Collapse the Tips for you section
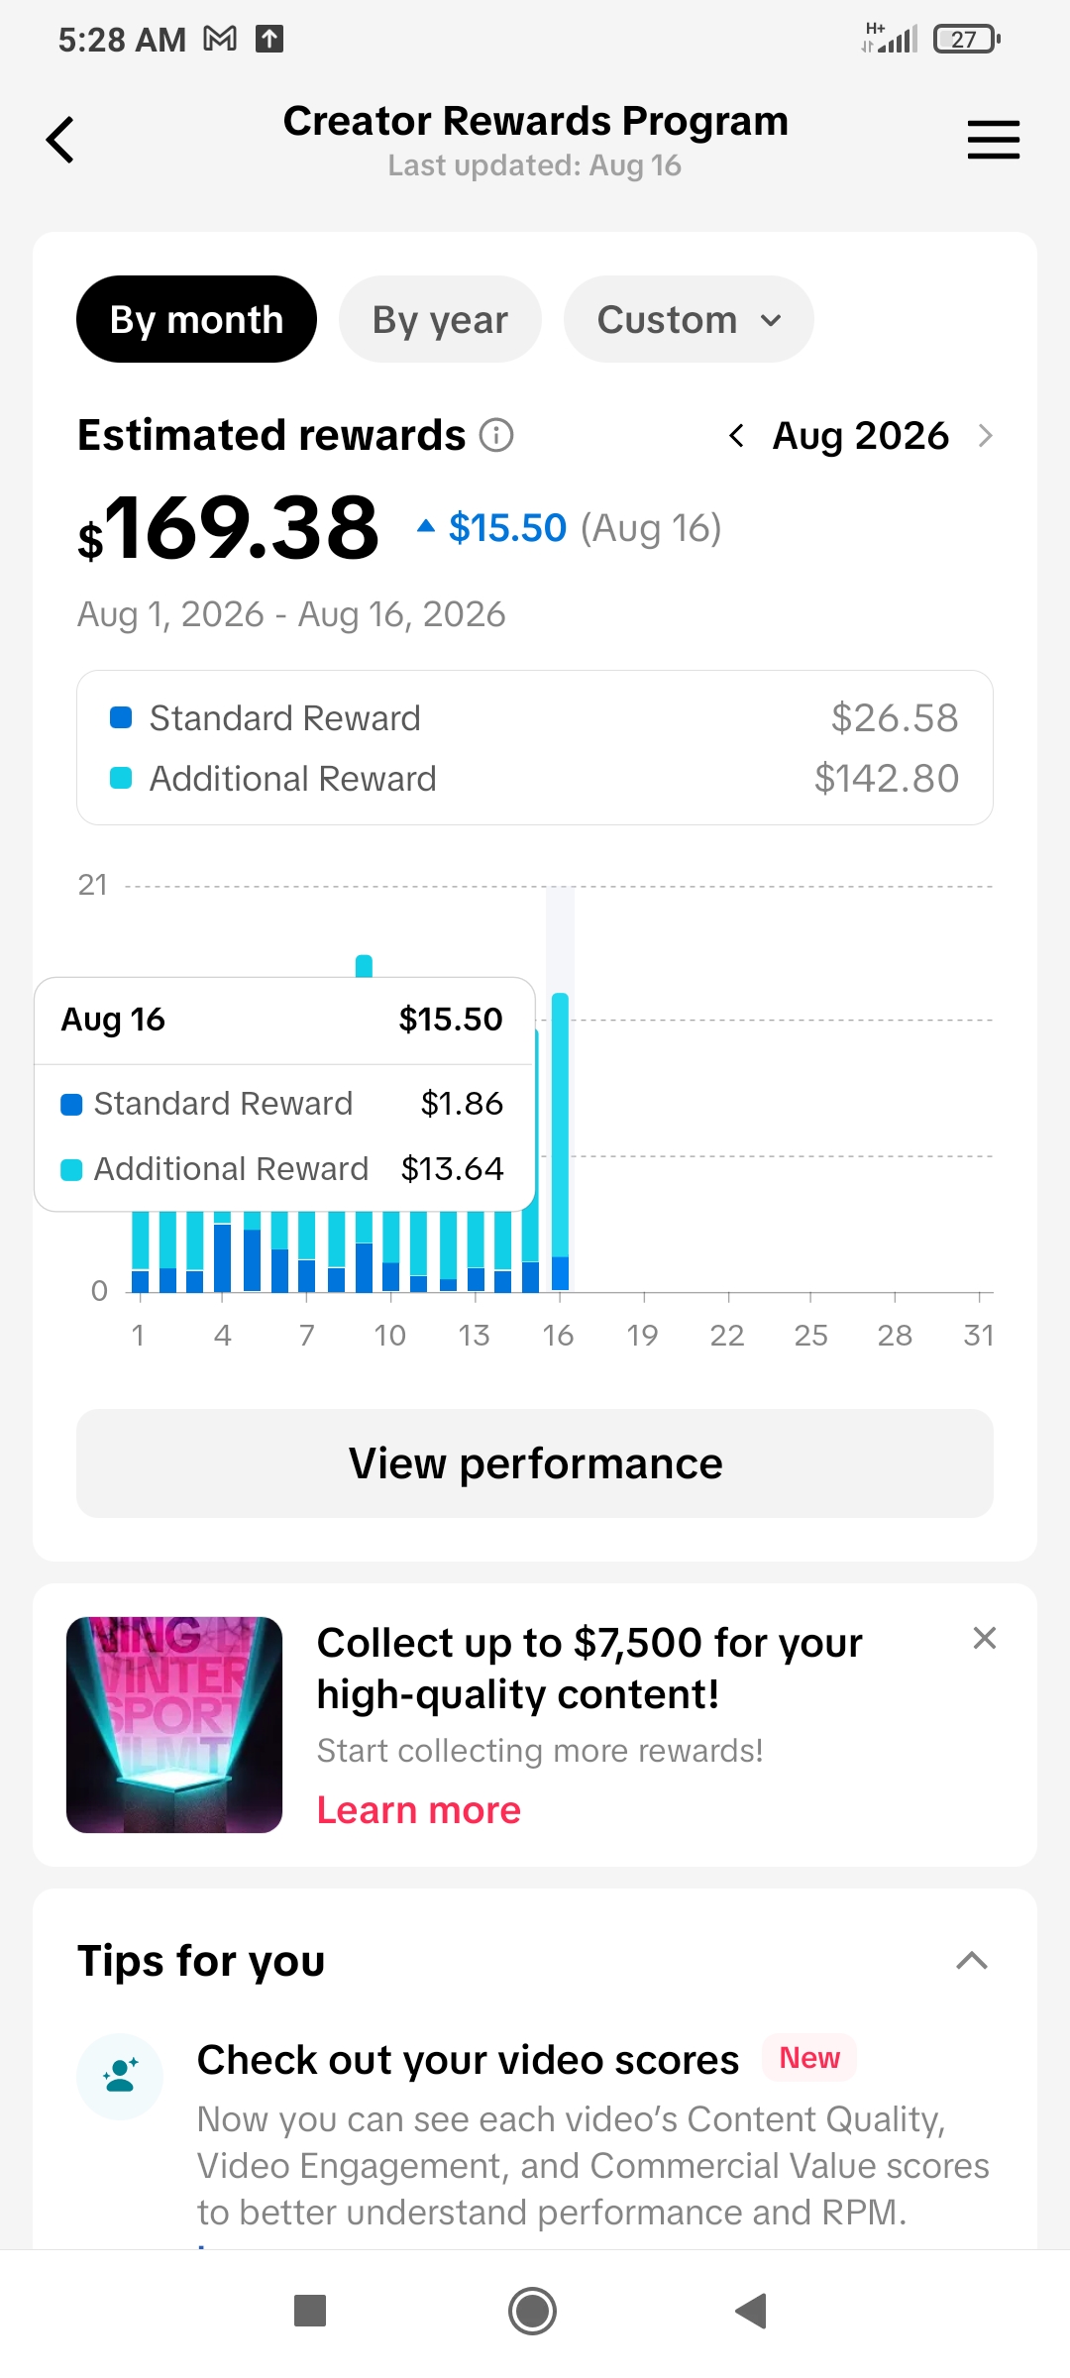Screen dimensions: 1070x2378 point(972,1960)
